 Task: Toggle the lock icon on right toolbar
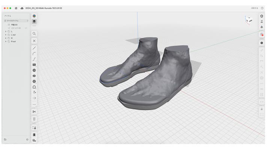262,109
